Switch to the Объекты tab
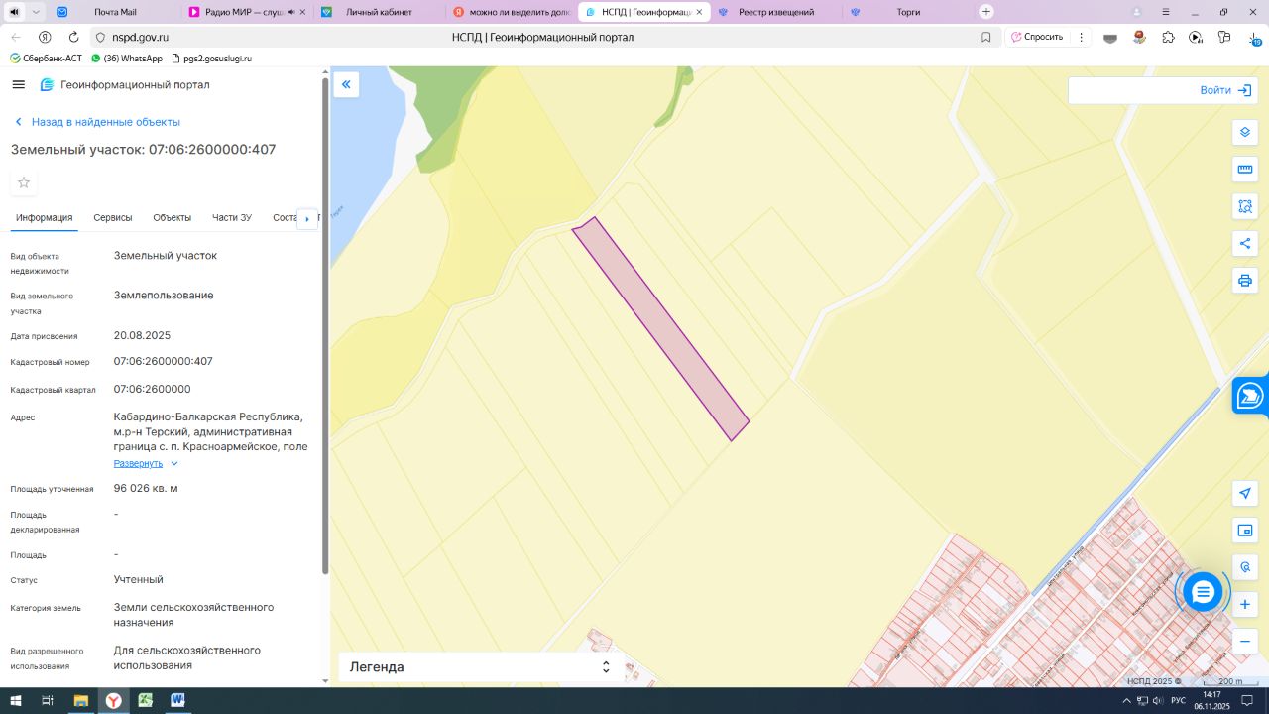Viewport: 1269px width, 714px height. (x=173, y=218)
